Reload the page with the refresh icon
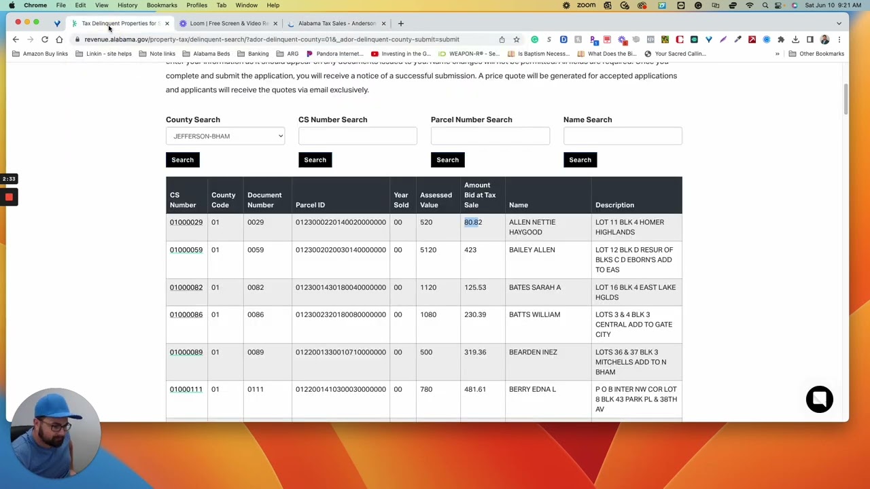Image resolution: width=870 pixels, height=489 pixels. pyautogui.click(x=45, y=39)
